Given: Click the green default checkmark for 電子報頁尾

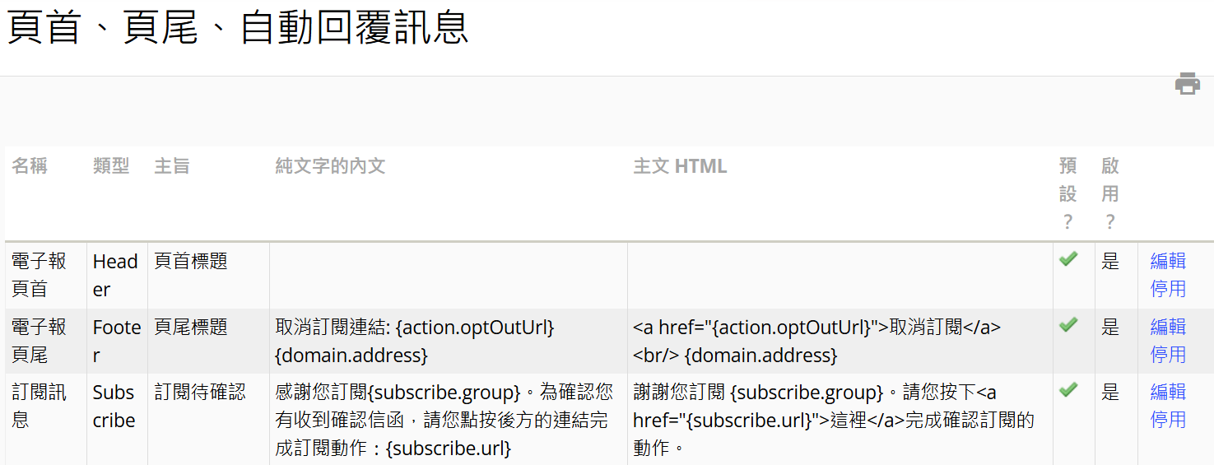Looking at the screenshot, I should tap(1067, 325).
